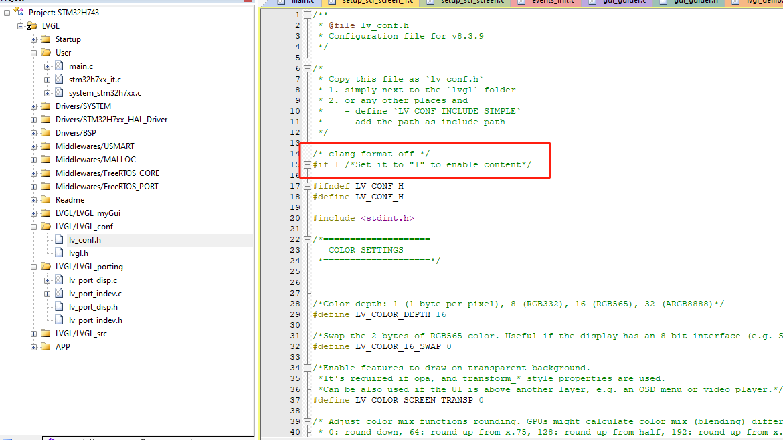The width and height of the screenshot is (783, 440).
Task: Click the stm32h7xx_it.c file icon
Action: coord(60,80)
